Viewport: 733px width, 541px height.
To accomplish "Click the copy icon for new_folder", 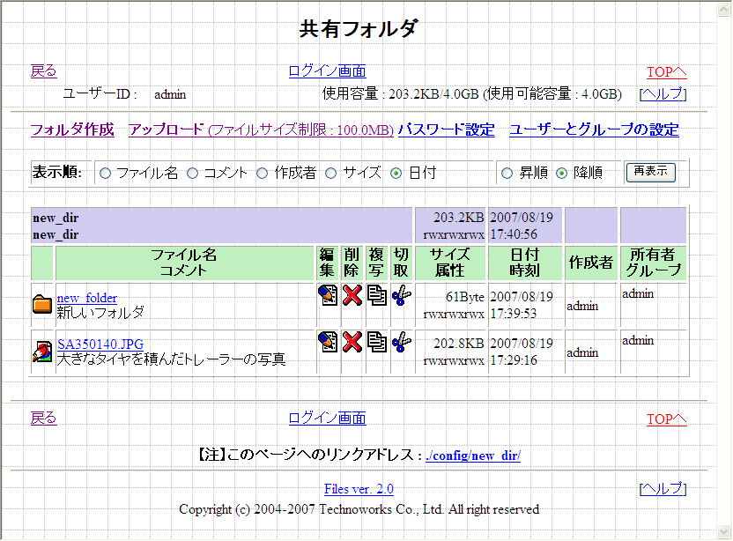I will click(377, 295).
